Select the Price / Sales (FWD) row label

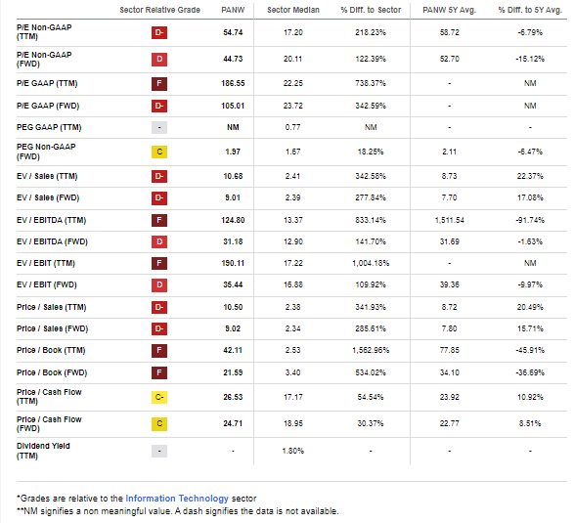[x=53, y=328]
